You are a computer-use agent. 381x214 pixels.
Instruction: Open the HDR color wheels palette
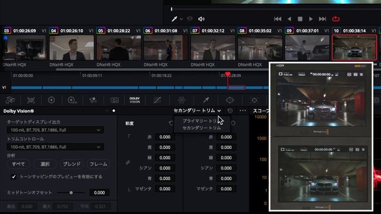point(72,100)
